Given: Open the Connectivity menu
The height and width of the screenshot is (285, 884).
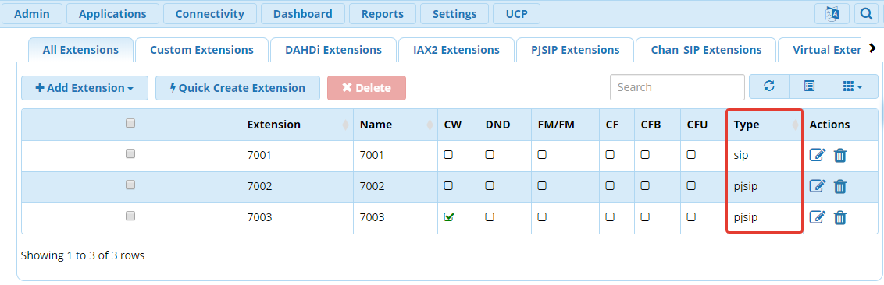Looking at the screenshot, I should (x=210, y=14).
